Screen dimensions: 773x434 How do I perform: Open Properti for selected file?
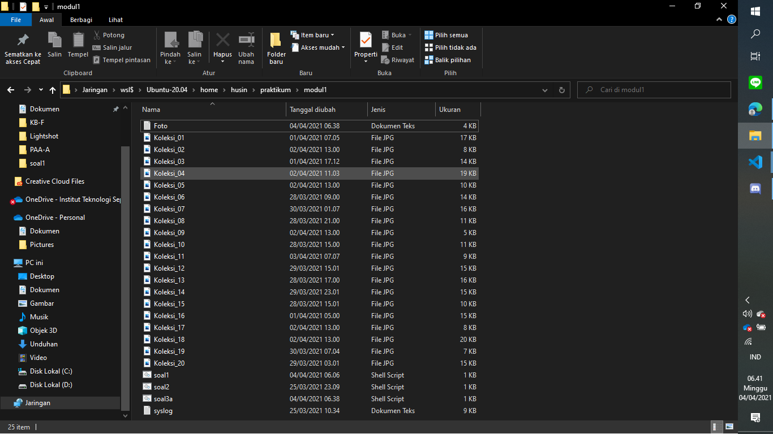[x=366, y=48]
